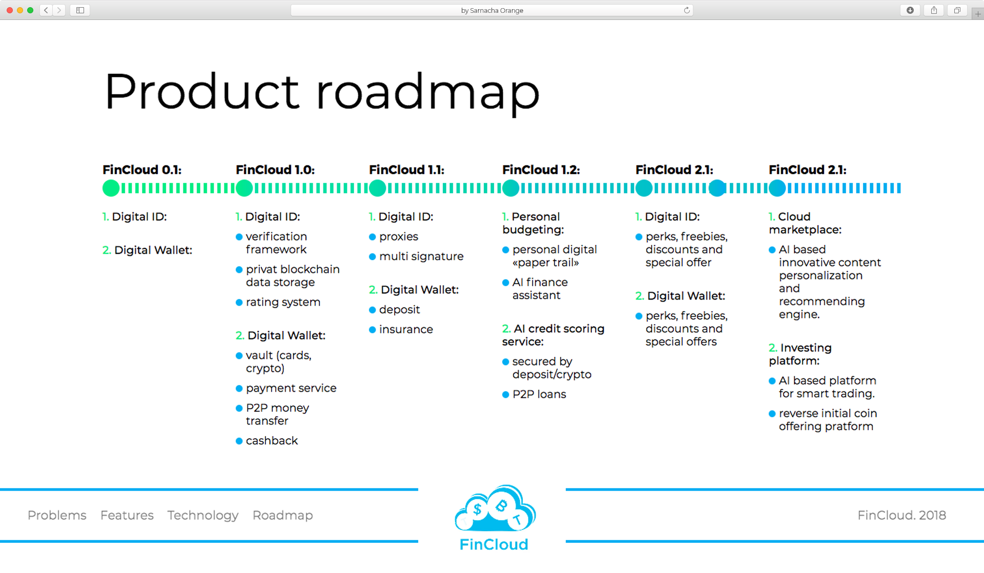984x573 pixels.
Task: Select the FinCloud 1.1: heading
Action: [x=407, y=170]
